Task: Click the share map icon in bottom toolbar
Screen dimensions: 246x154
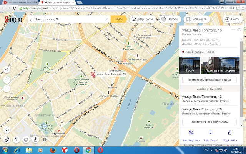Action: pos(35,139)
